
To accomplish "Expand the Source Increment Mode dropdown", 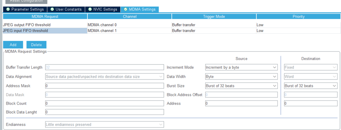I will (x=241, y=68).
